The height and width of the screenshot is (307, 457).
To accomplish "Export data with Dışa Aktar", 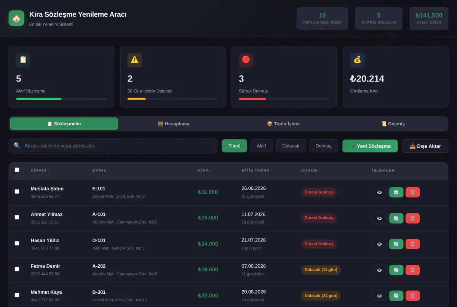I will [x=425, y=146].
